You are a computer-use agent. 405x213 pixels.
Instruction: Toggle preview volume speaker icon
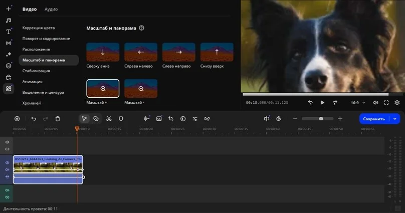pyautogui.click(x=375, y=103)
